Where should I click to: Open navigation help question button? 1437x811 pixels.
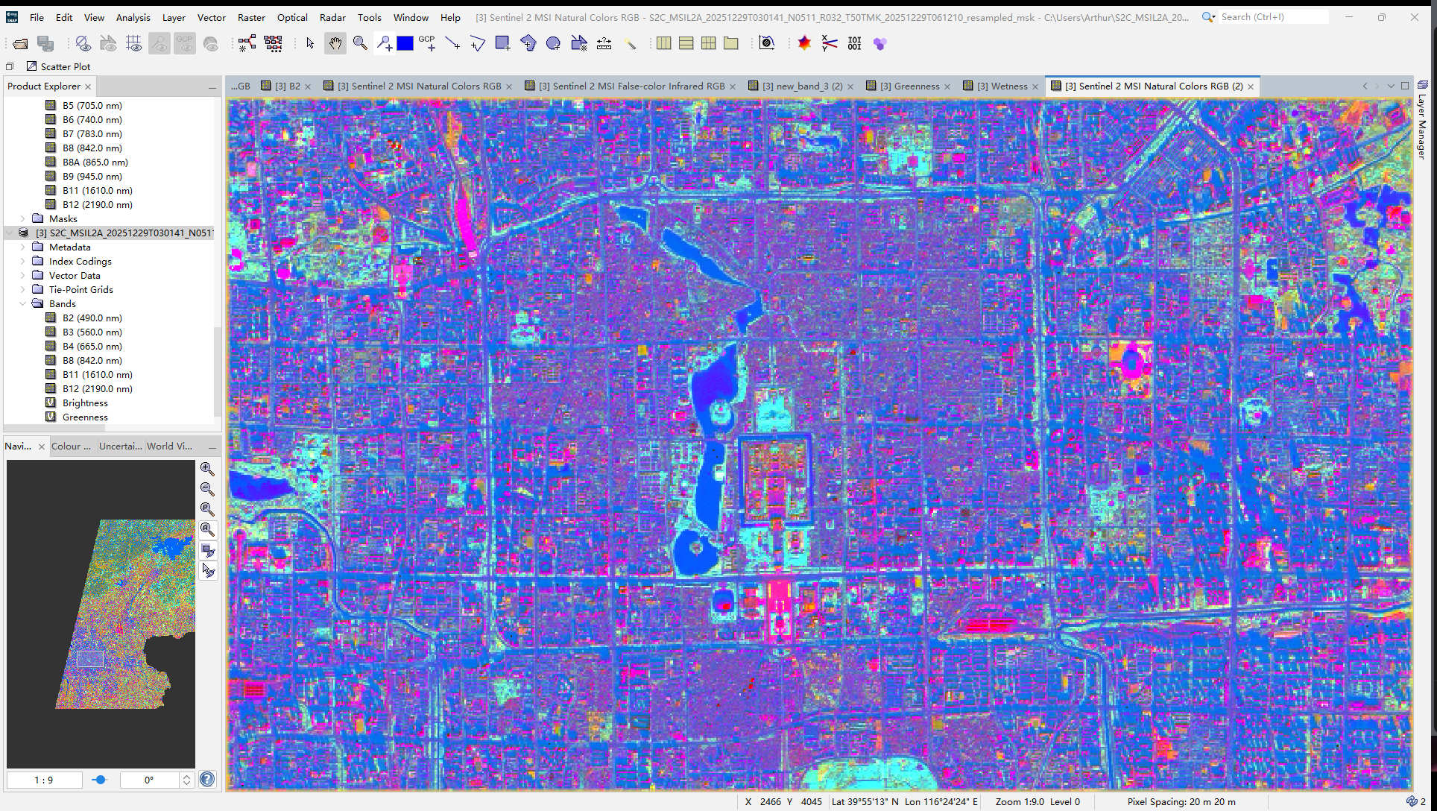(x=207, y=779)
